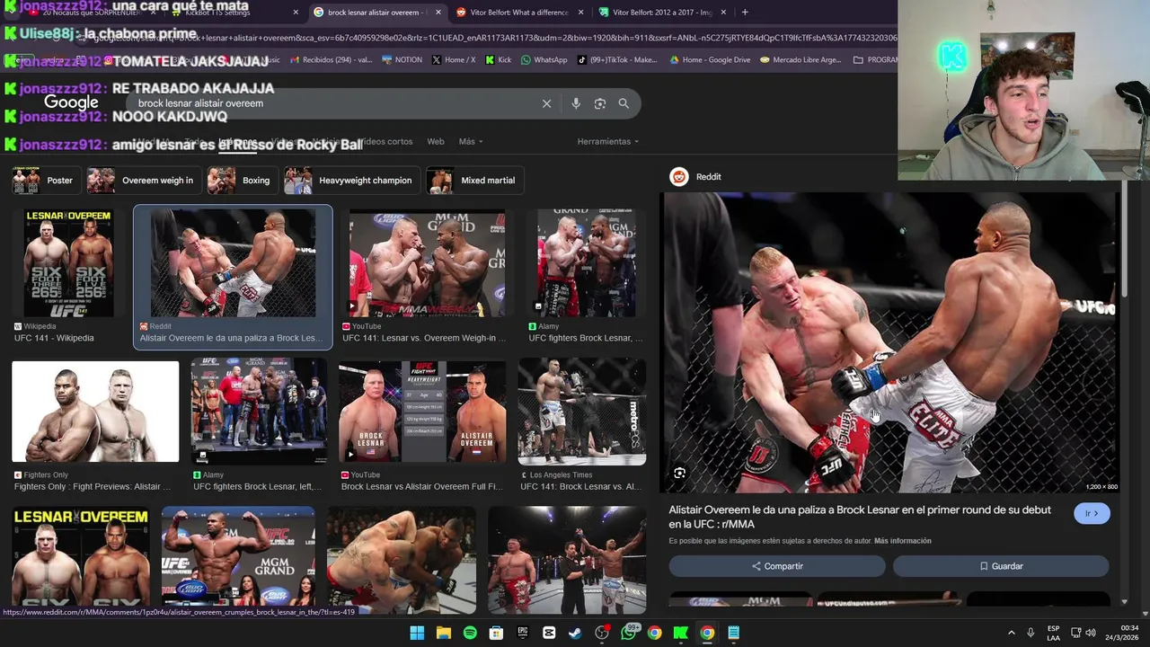The height and width of the screenshot is (647, 1150).
Task: Open the Más información link
Action: [x=902, y=541]
